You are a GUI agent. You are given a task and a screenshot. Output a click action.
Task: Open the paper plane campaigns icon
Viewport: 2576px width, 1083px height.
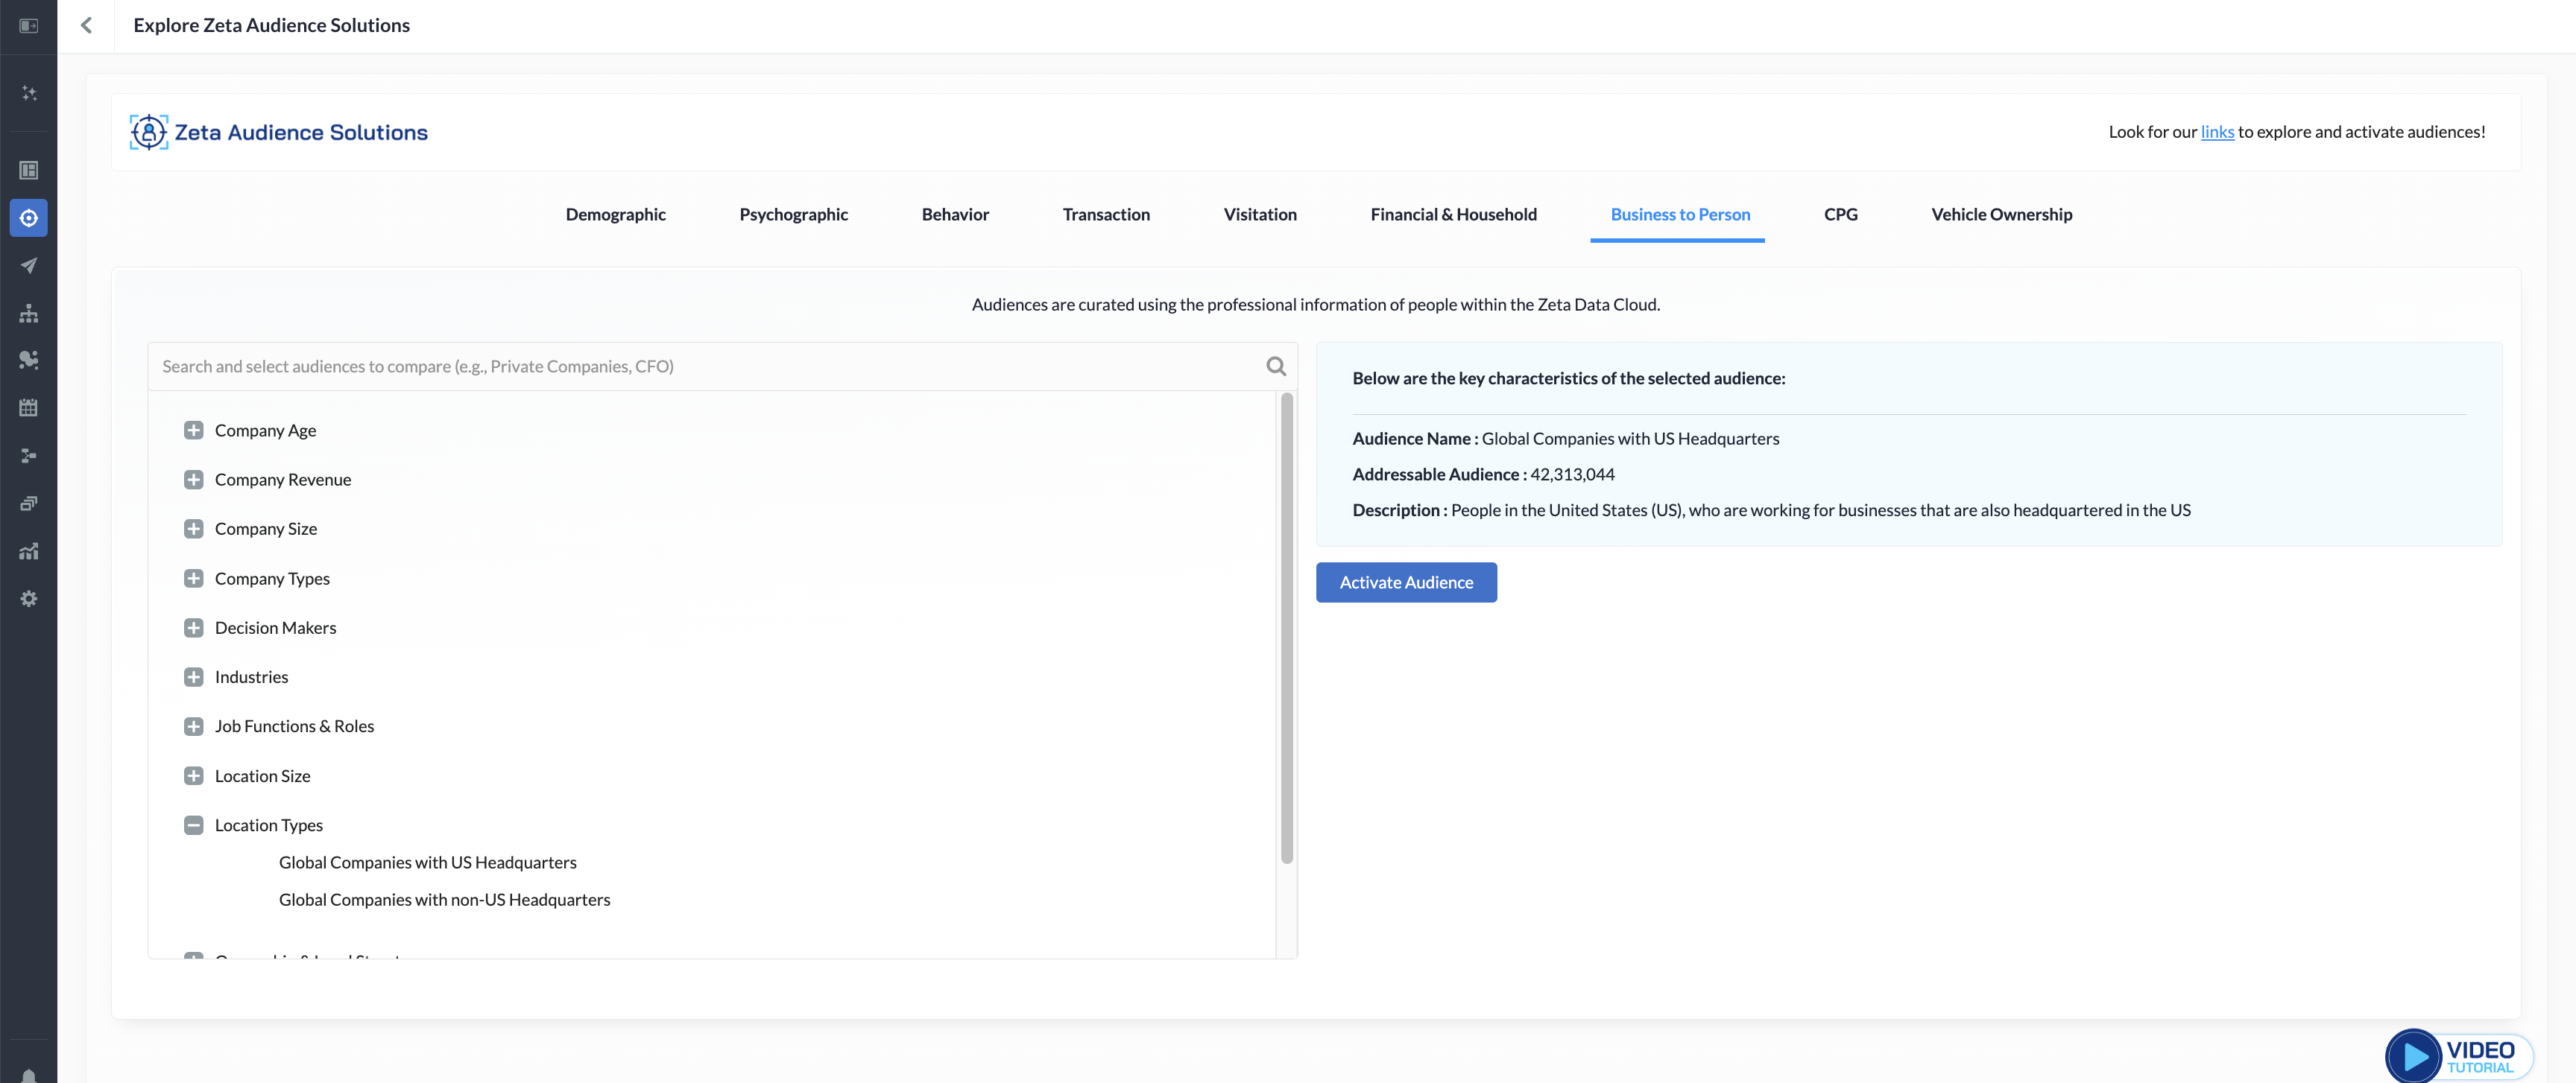[x=28, y=266]
